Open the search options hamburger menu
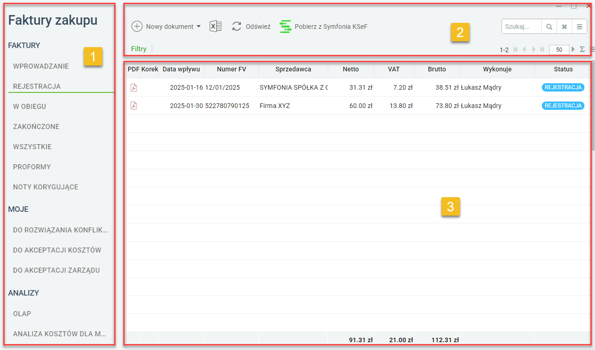The image size is (595, 350). click(579, 27)
